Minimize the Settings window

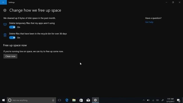pyautogui.click(x=166, y=2)
